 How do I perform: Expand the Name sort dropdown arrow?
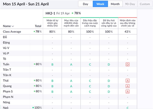coord(13,26)
